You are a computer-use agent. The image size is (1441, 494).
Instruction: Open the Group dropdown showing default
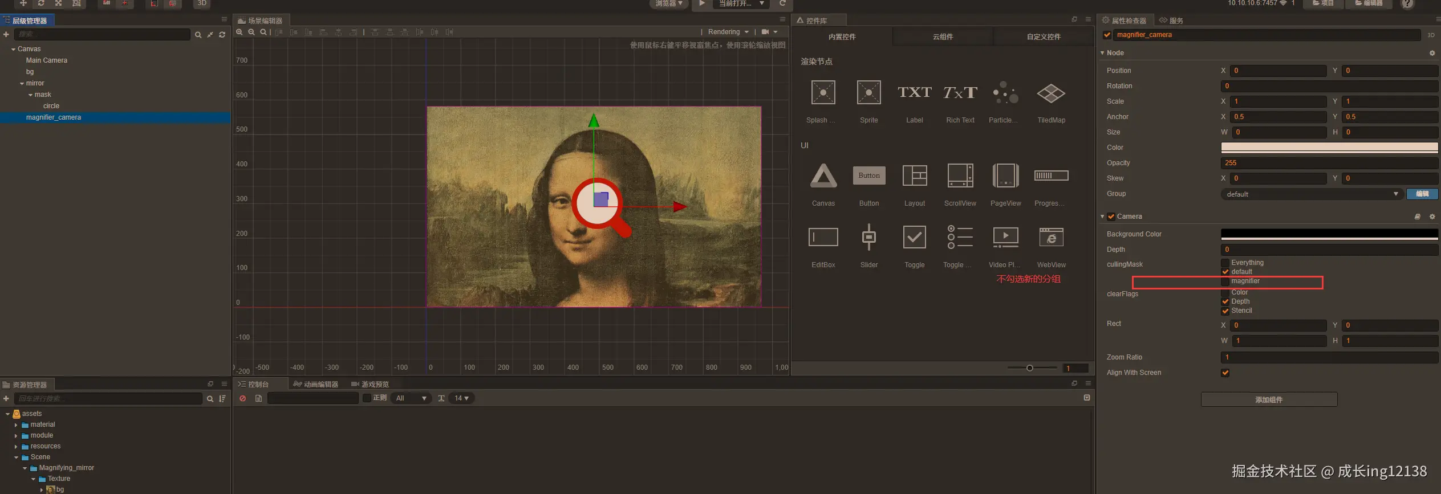pyautogui.click(x=1312, y=194)
